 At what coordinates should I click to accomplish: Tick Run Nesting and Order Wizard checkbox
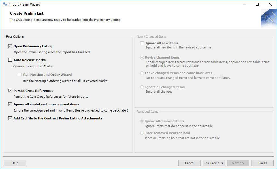pos(20,75)
